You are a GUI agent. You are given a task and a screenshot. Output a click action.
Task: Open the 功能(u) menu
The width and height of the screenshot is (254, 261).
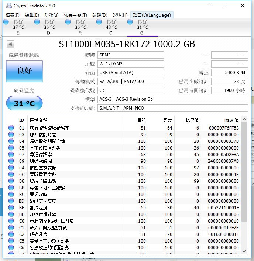click(x=51, y=15)
